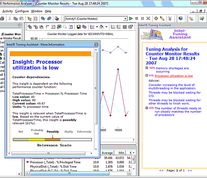Viewport: 207px width, 178px height.
Task: Open the Activity menu
Action: (8, 11)
